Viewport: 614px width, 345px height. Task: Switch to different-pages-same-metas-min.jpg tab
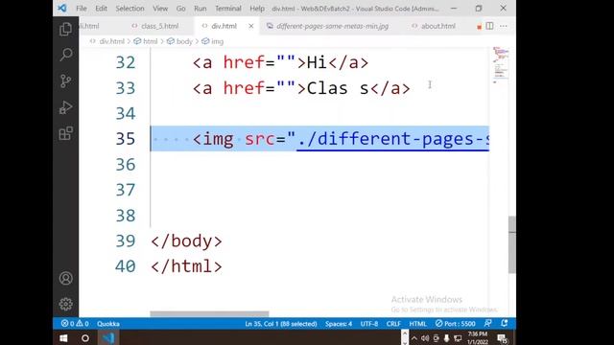coord(332,26)
